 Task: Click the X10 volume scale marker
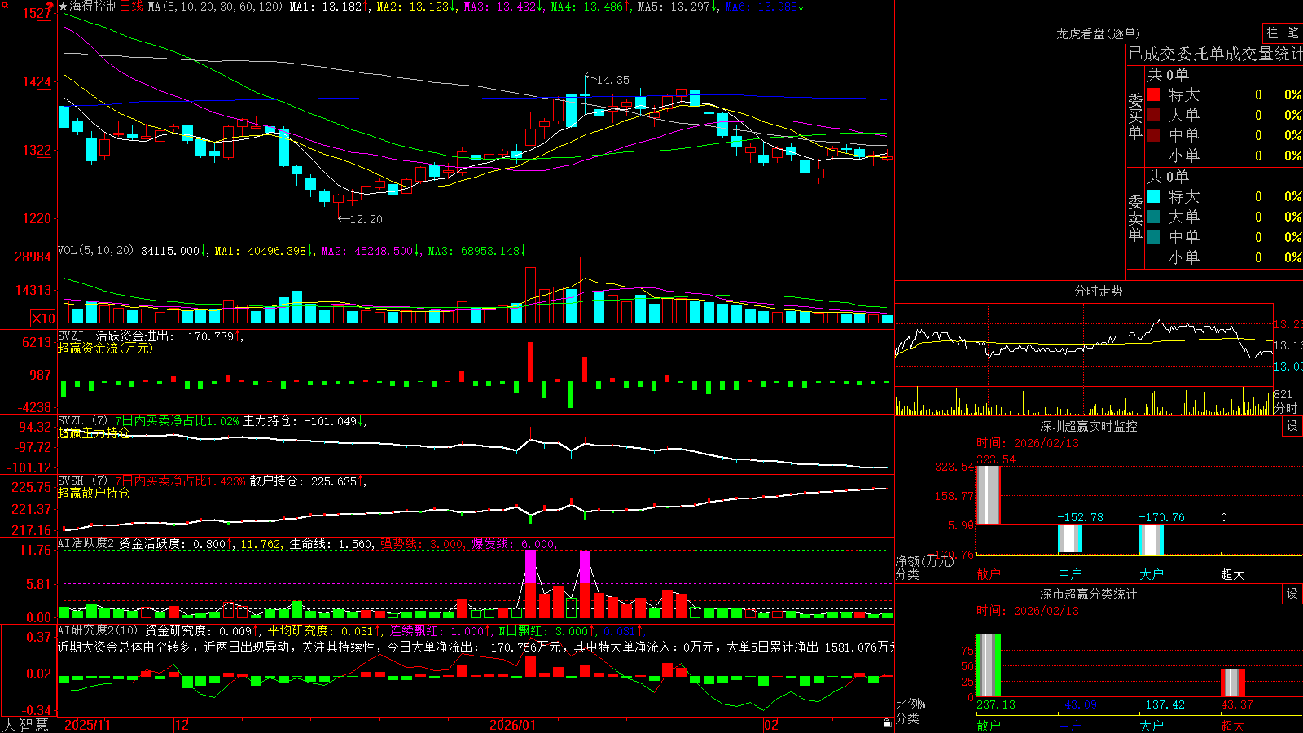pos(43,318)
